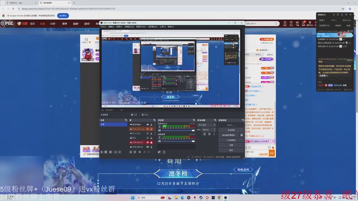The image size is (358, 201).
Task: Hide the red 文本 (GDI+) 3 source
Action: tap(148, 142)
